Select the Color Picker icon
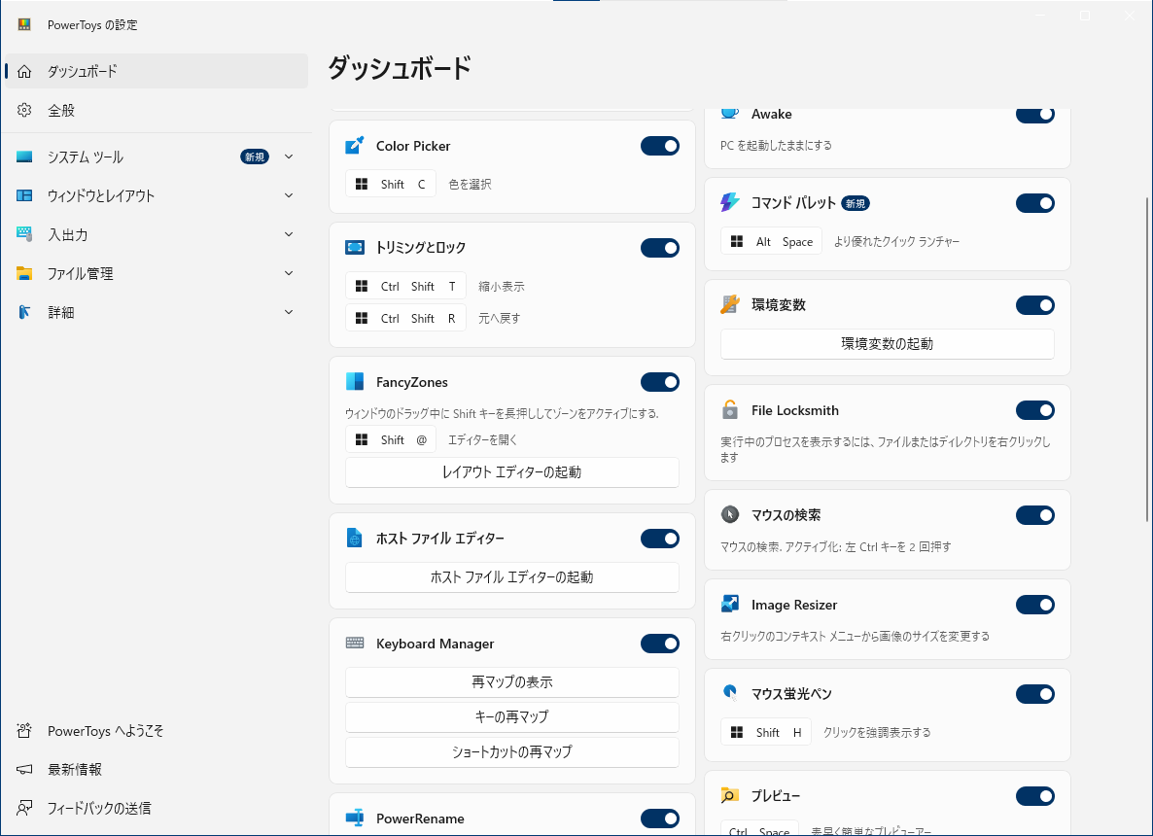This screenshot has width=1153, height=836. [356, 145]
